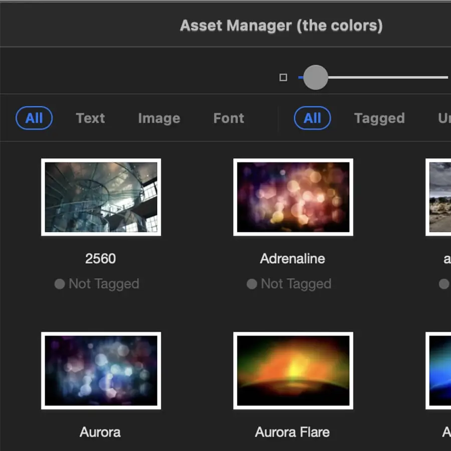
Task: Select the All filter beside Tagged
Action: pyautogui.click(x=312, y=118)
